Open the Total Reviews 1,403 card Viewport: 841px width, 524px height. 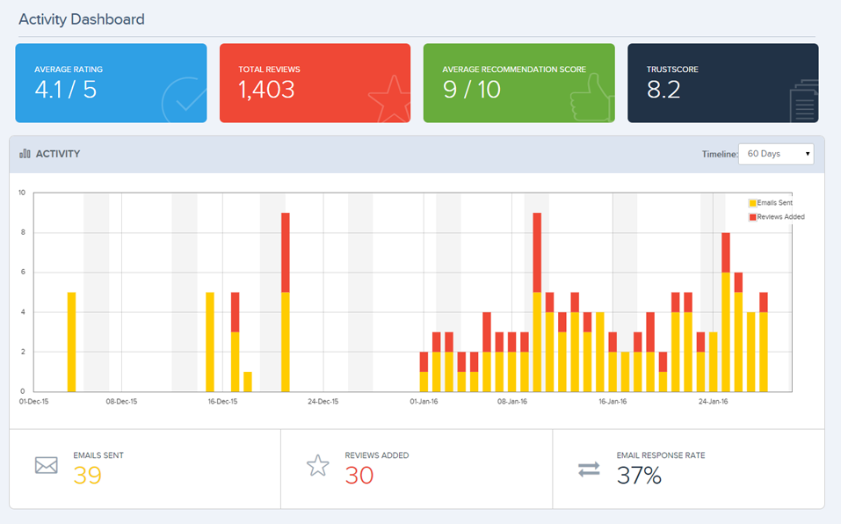315,84
